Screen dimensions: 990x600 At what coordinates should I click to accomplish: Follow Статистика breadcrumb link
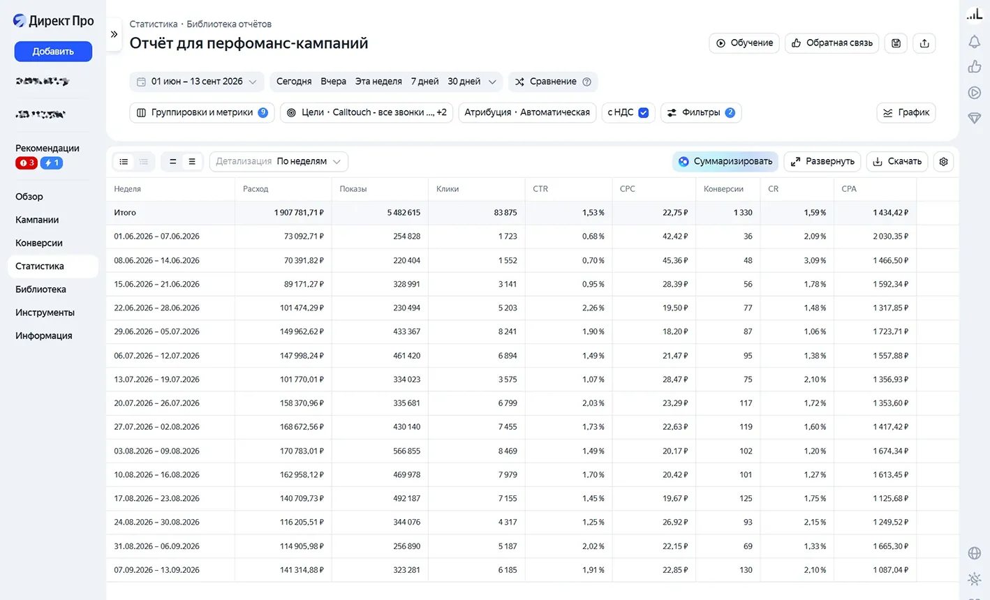(x=154, y=24)
